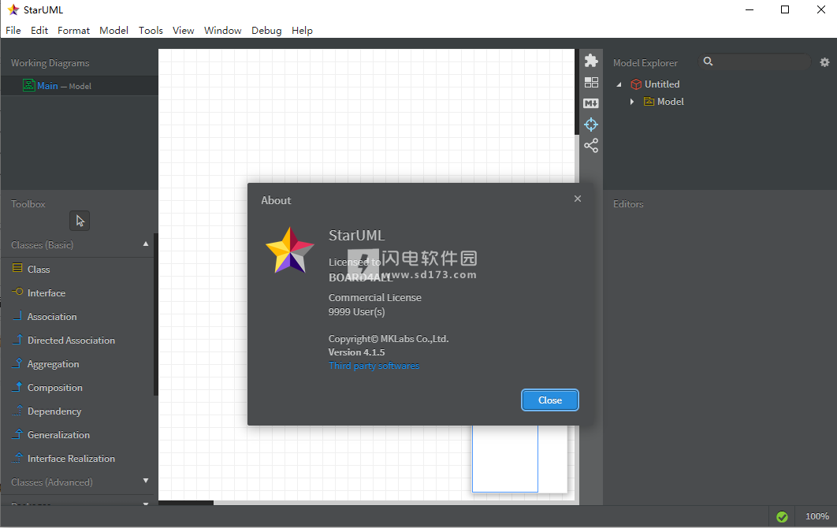Click the Close button in About dialog

point(550,400)
